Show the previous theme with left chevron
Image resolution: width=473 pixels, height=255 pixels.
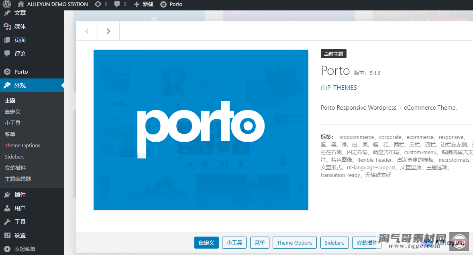[87, 31]
